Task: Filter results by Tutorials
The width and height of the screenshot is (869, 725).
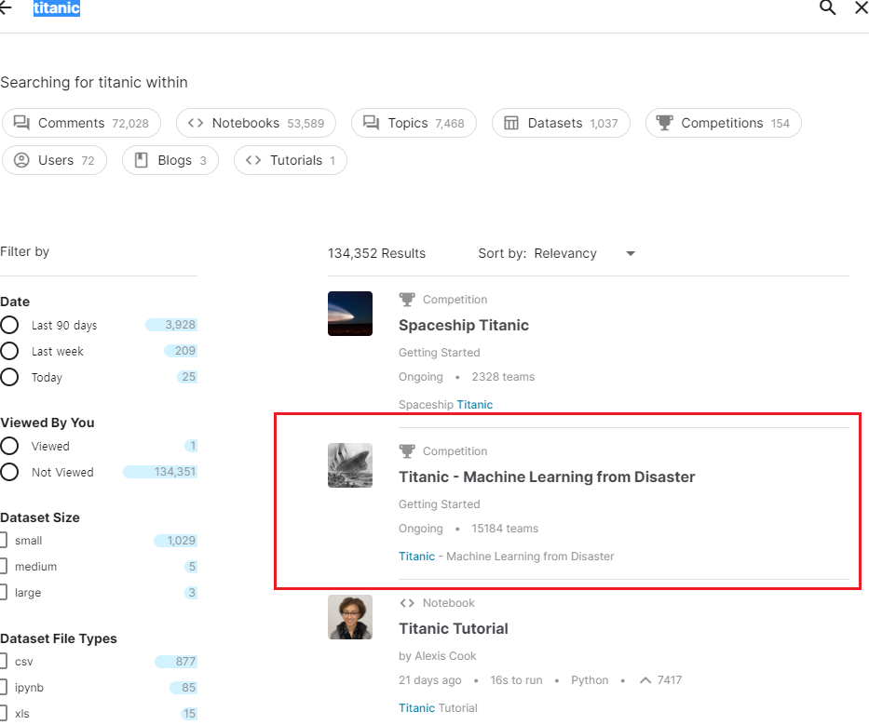Action: 291,160
